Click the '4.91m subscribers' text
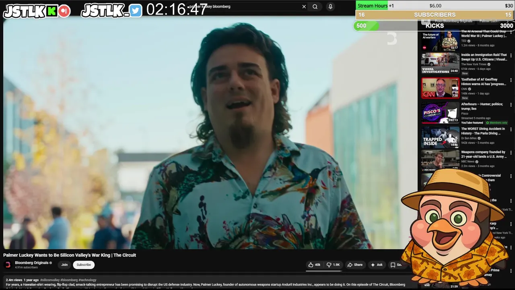Viewport: 515px width, 290px height. click(x=26, y=267)
